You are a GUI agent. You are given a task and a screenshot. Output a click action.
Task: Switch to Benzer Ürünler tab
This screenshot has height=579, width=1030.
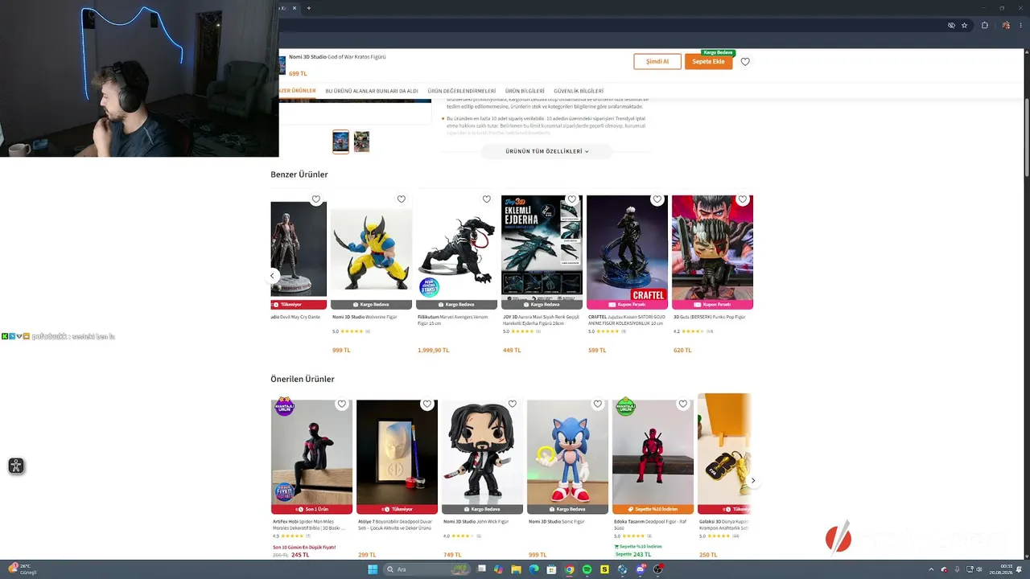coord(298,91)
